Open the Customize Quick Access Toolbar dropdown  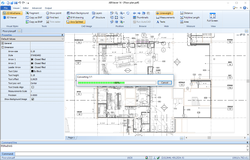tap(28, 3)
